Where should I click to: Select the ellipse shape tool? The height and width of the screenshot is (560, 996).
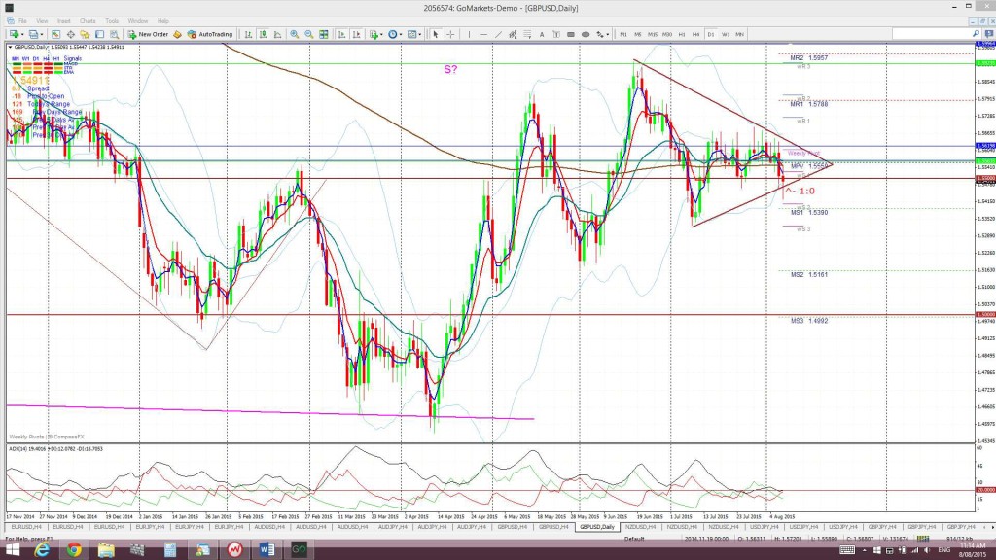(585, 34)
